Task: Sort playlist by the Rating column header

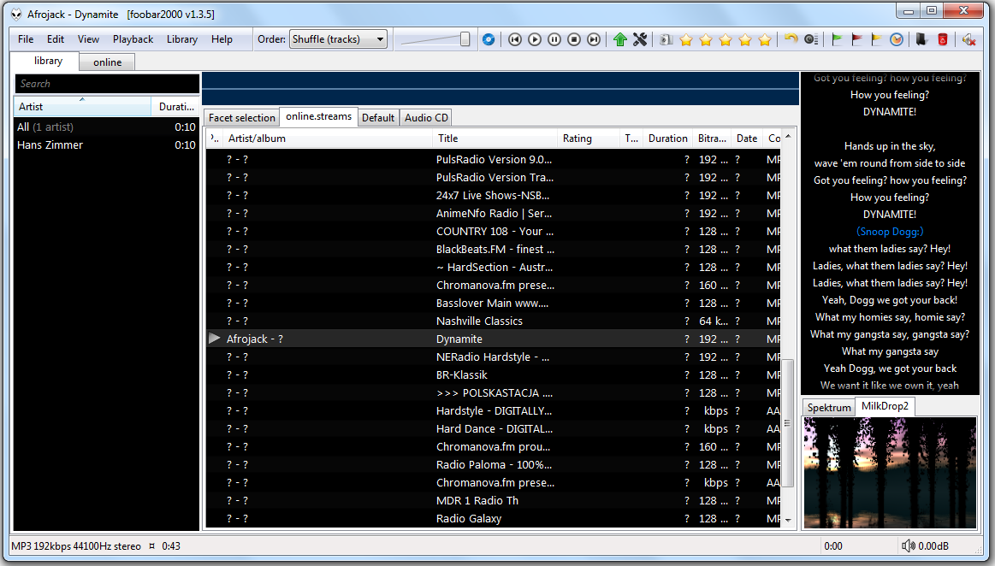Action: coord(589,139)
